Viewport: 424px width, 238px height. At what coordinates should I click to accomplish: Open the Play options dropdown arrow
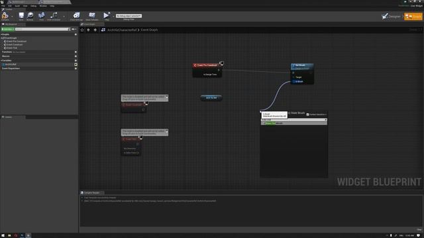point(113,16)
